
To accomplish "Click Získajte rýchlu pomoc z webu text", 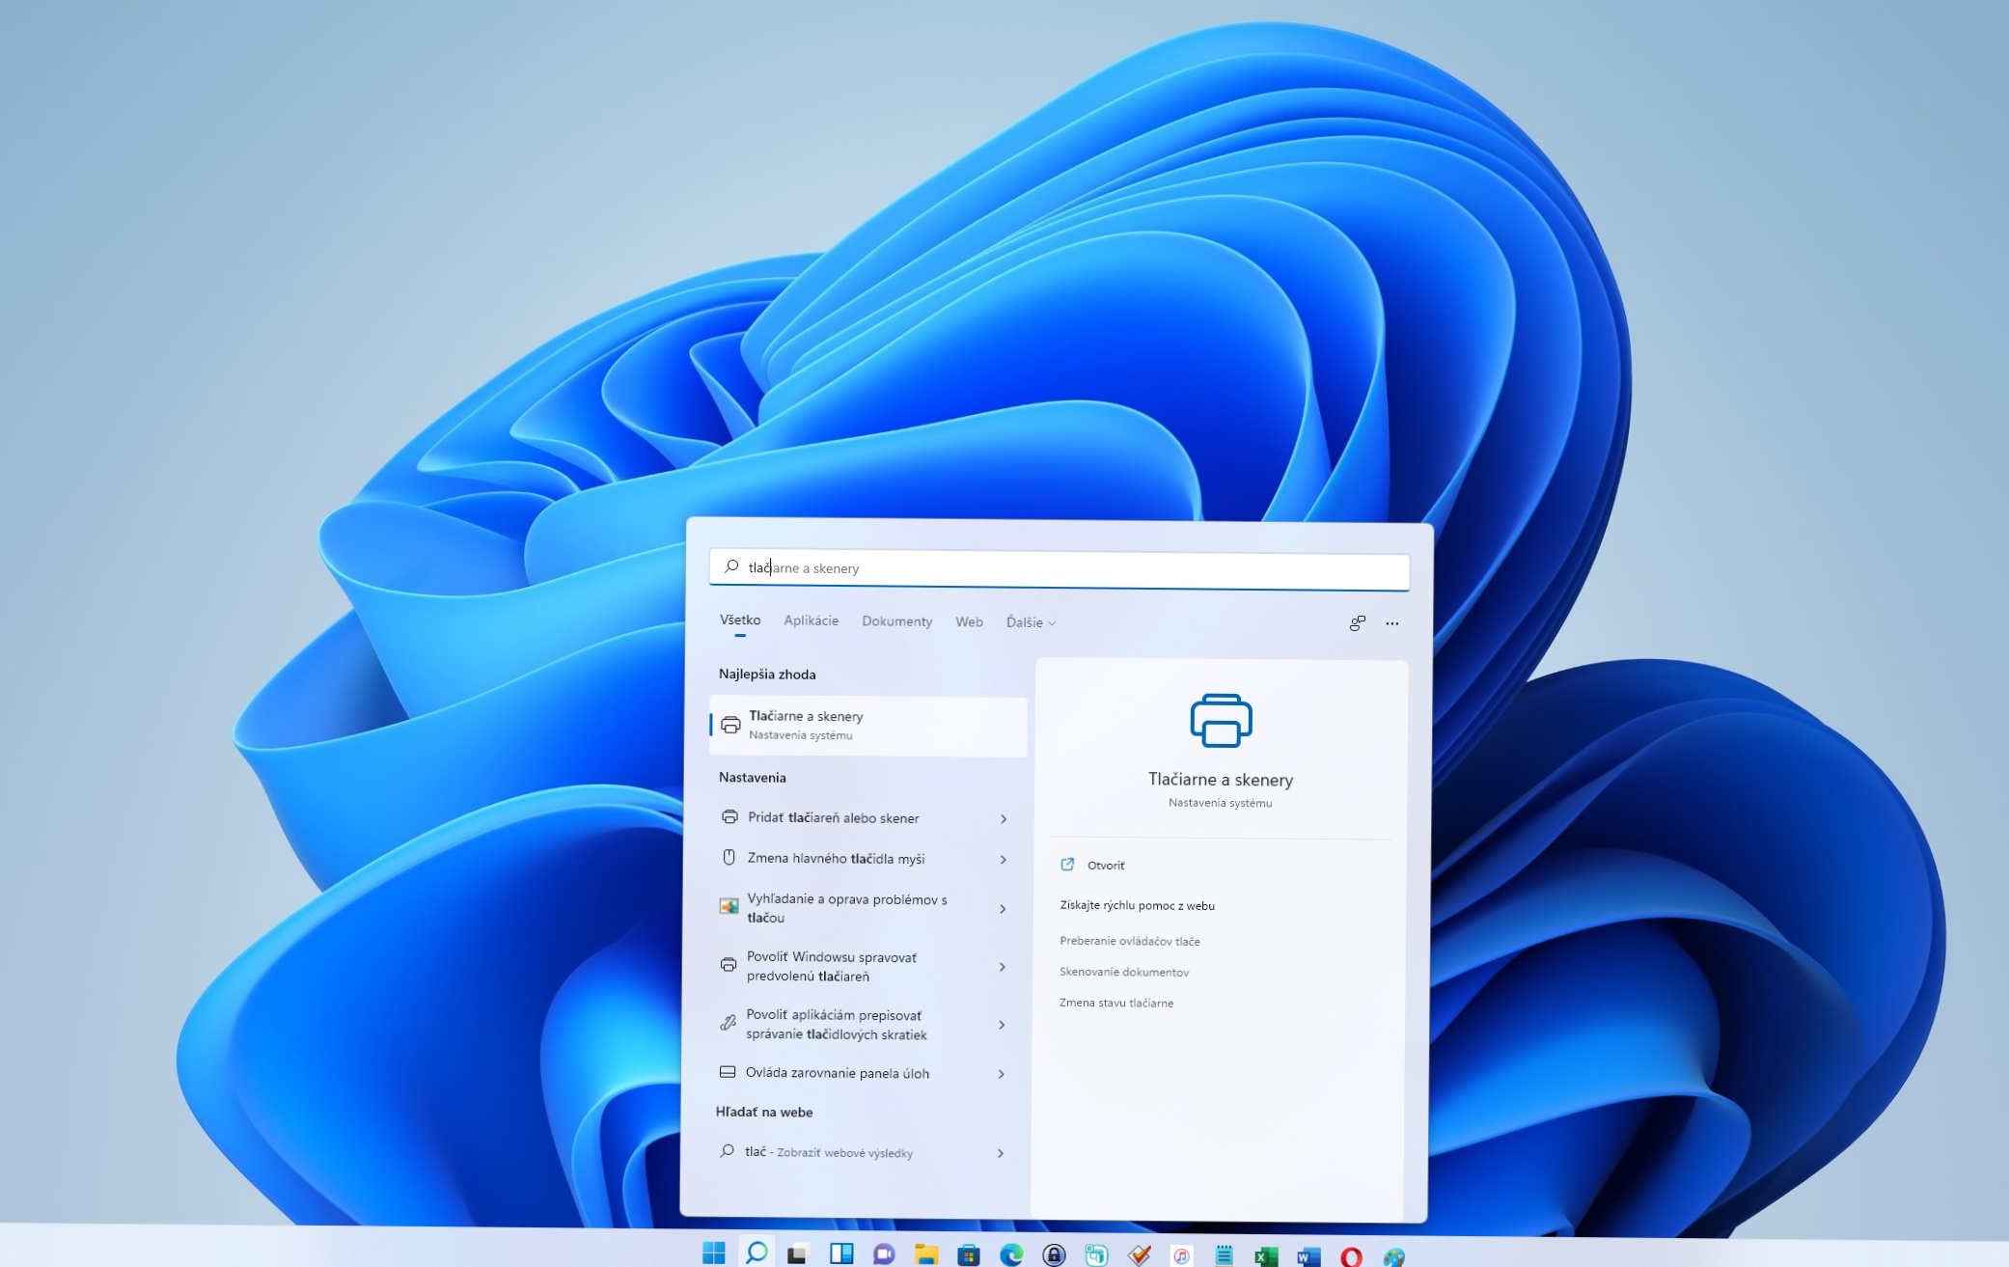I will coord(1138,905).
